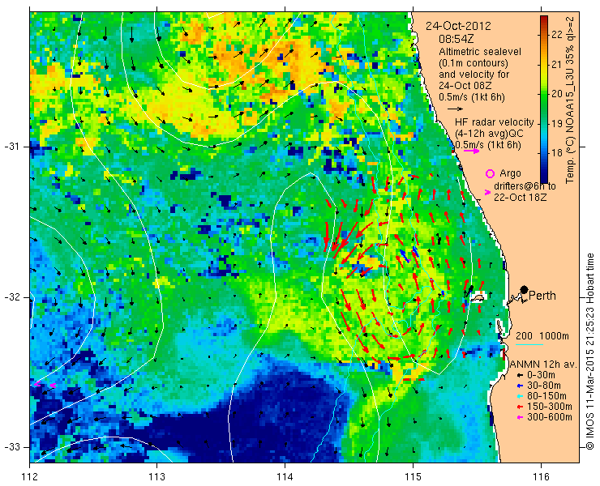This screenshot has width=600, height=486.
Task: Click longitude tick label 115
Action: point(413,477)
